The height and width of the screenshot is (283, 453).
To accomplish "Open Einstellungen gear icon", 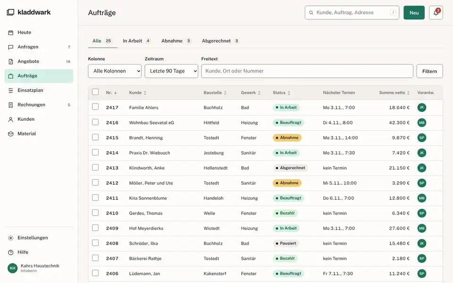I will tap(11, 238).
